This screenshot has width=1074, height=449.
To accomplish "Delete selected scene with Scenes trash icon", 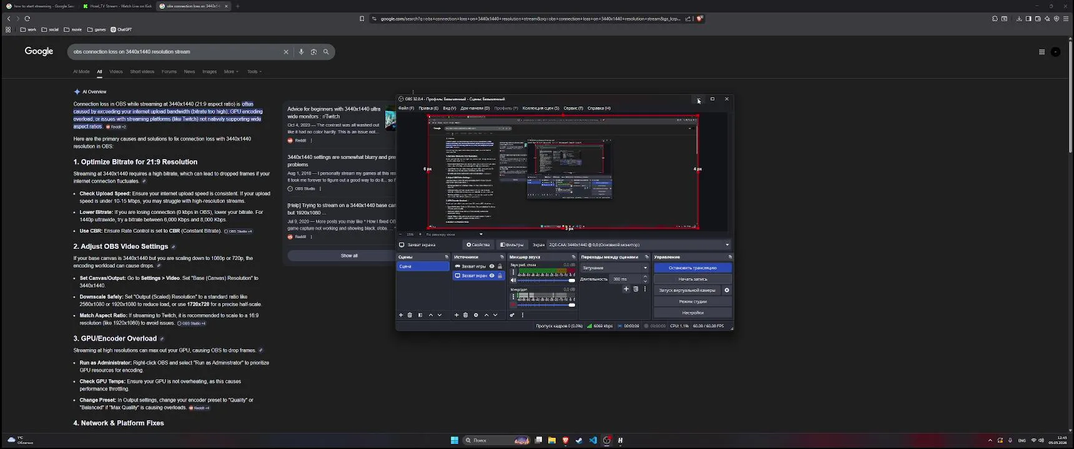I will click(x=410, y=315).
